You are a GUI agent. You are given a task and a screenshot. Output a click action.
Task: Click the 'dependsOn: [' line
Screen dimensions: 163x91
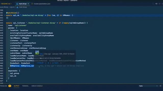14,71
